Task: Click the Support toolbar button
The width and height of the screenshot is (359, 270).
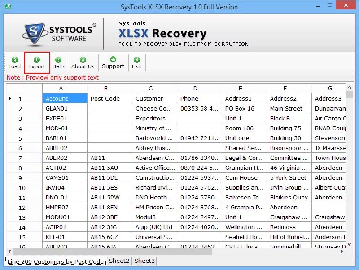Action: pos(113,63)
